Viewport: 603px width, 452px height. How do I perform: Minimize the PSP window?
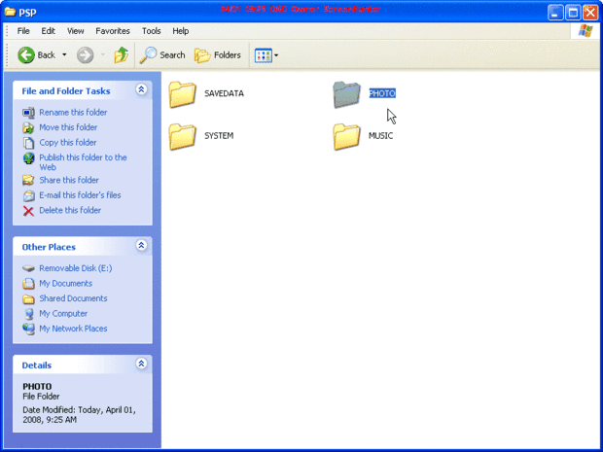[555, 13]
